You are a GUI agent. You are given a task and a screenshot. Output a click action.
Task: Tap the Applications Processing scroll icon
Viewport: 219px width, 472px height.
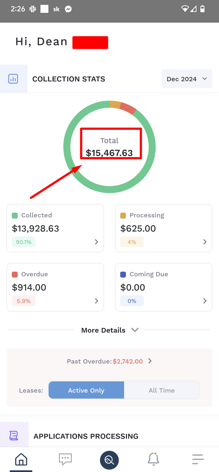pyautogui.click(x=14, y=435)
